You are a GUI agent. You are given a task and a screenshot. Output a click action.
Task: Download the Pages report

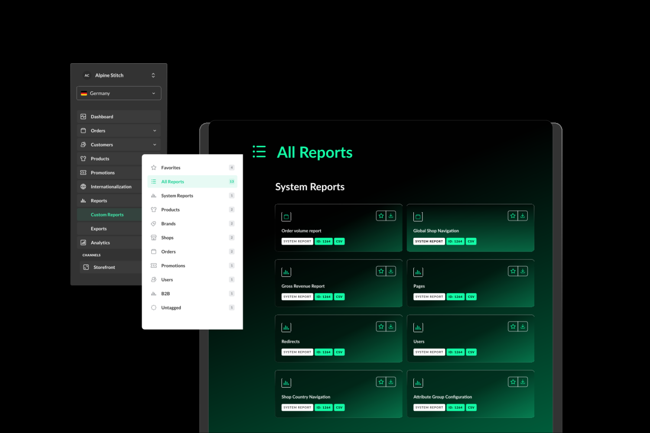pos(523,271)
